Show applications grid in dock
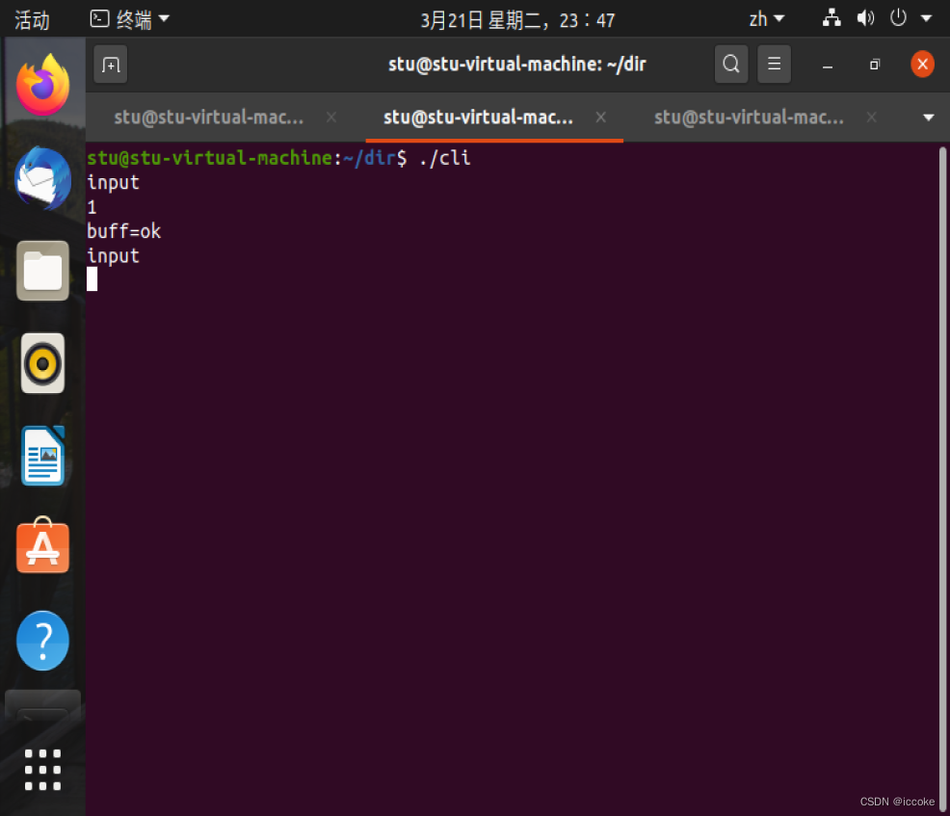Viewport: 950px width, 816px height. [42, 770]
